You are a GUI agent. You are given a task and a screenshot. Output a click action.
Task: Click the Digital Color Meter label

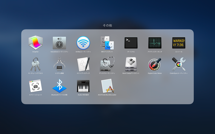tap(155, 73)
